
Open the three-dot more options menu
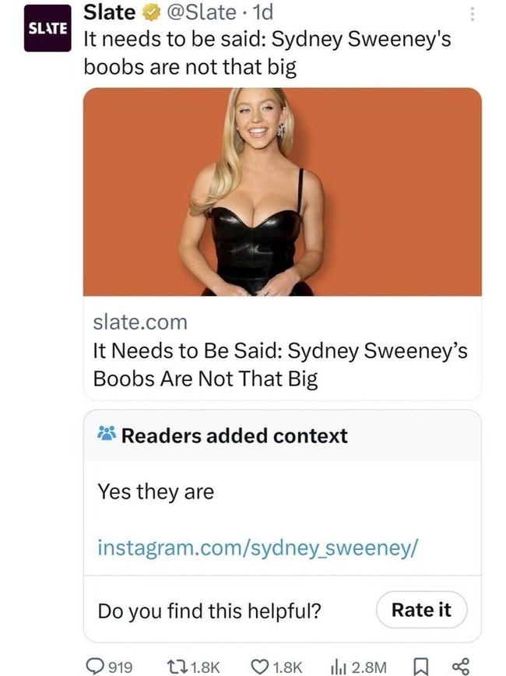(x=473, y=14)
